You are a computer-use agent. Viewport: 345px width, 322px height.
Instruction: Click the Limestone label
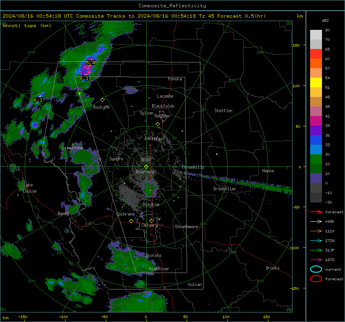click(x=72, y=148)
